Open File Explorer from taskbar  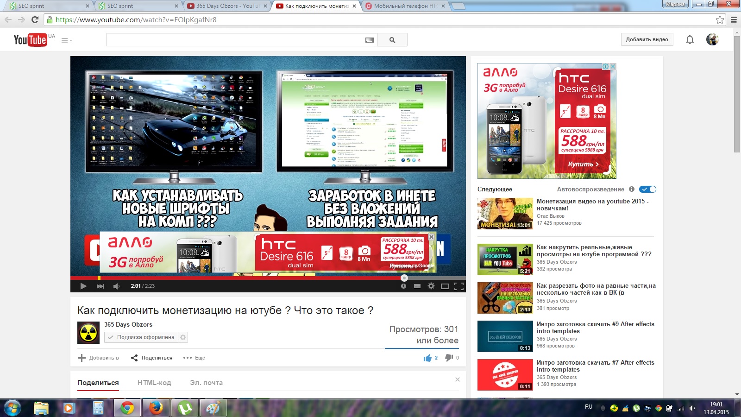tap(41, 408)
